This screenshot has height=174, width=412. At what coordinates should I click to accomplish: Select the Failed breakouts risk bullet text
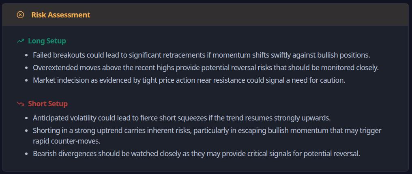pos(201,55)
